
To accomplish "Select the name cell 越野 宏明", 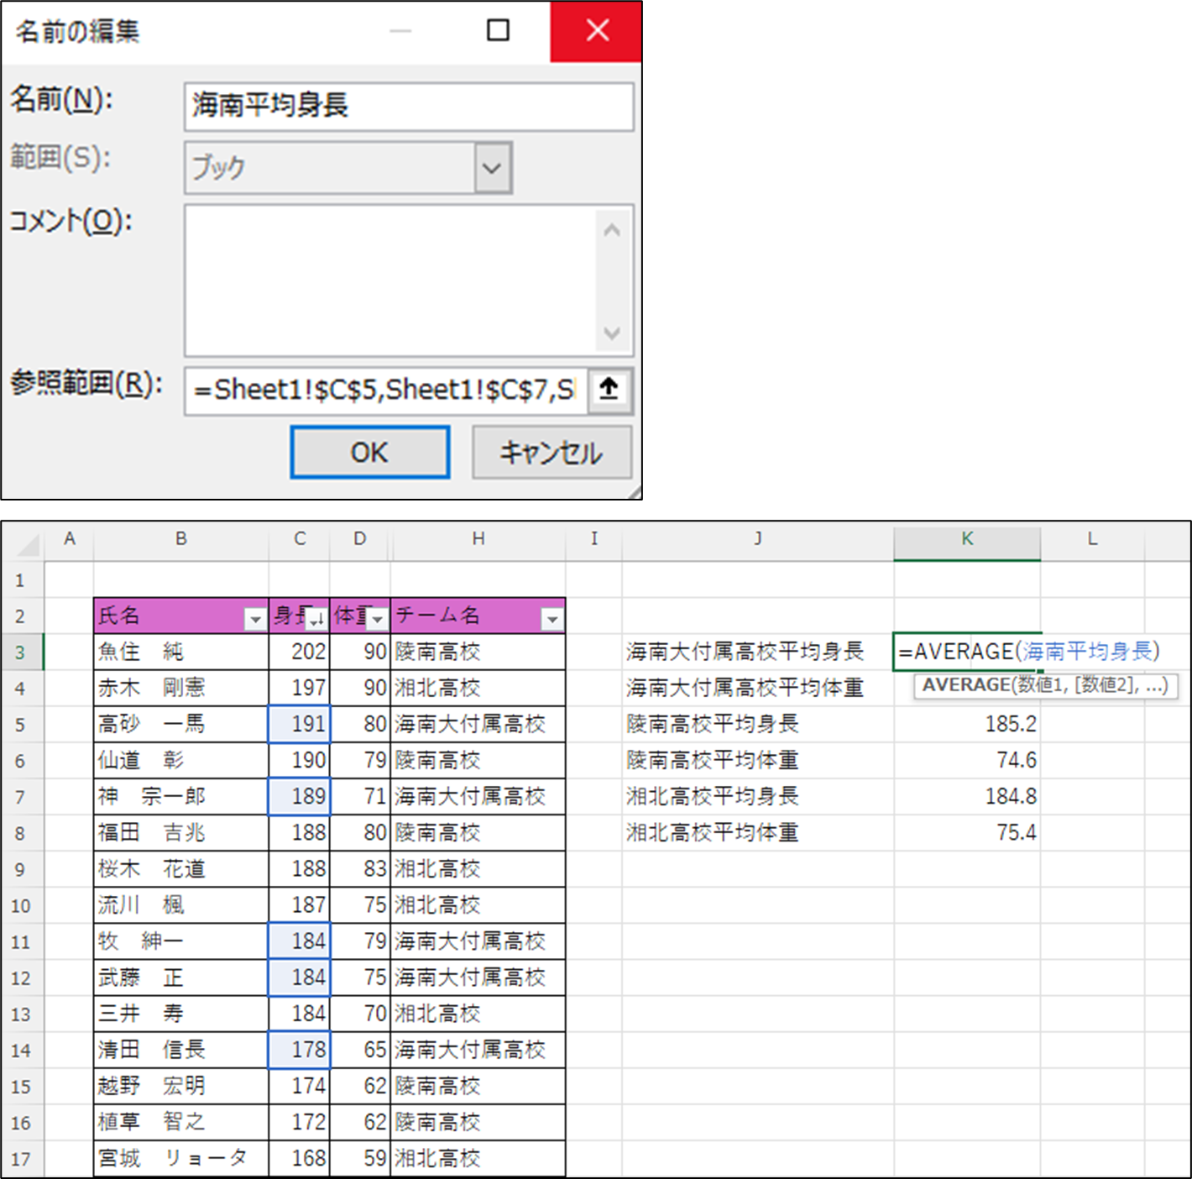I will click(181, 1087).
